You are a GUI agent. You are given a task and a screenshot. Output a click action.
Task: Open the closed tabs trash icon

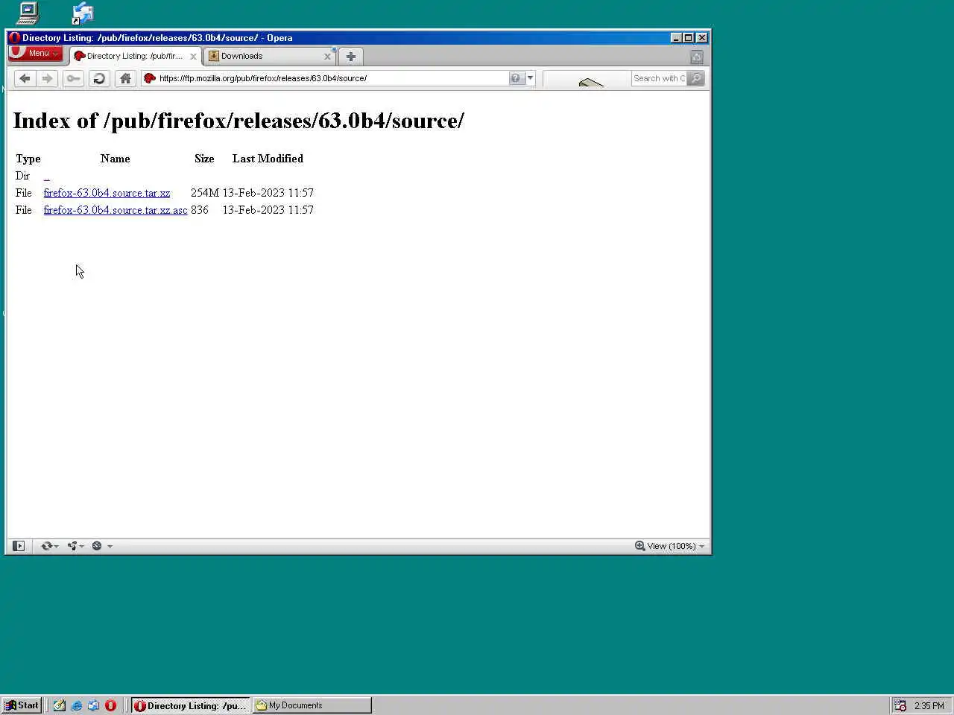pos(697,57)
